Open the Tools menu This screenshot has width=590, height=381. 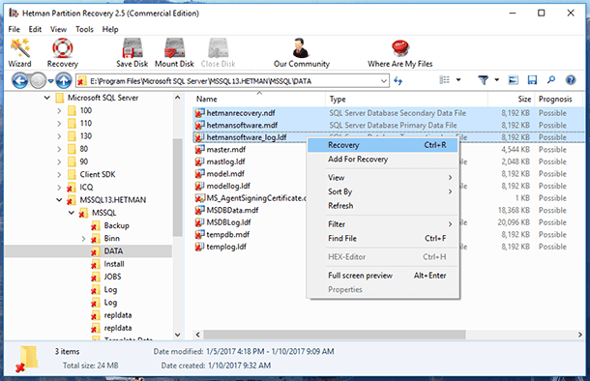click(x=84, y=29)
